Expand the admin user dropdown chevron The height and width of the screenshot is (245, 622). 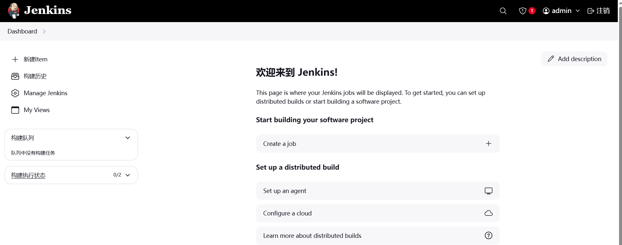[x=577, y=11]
